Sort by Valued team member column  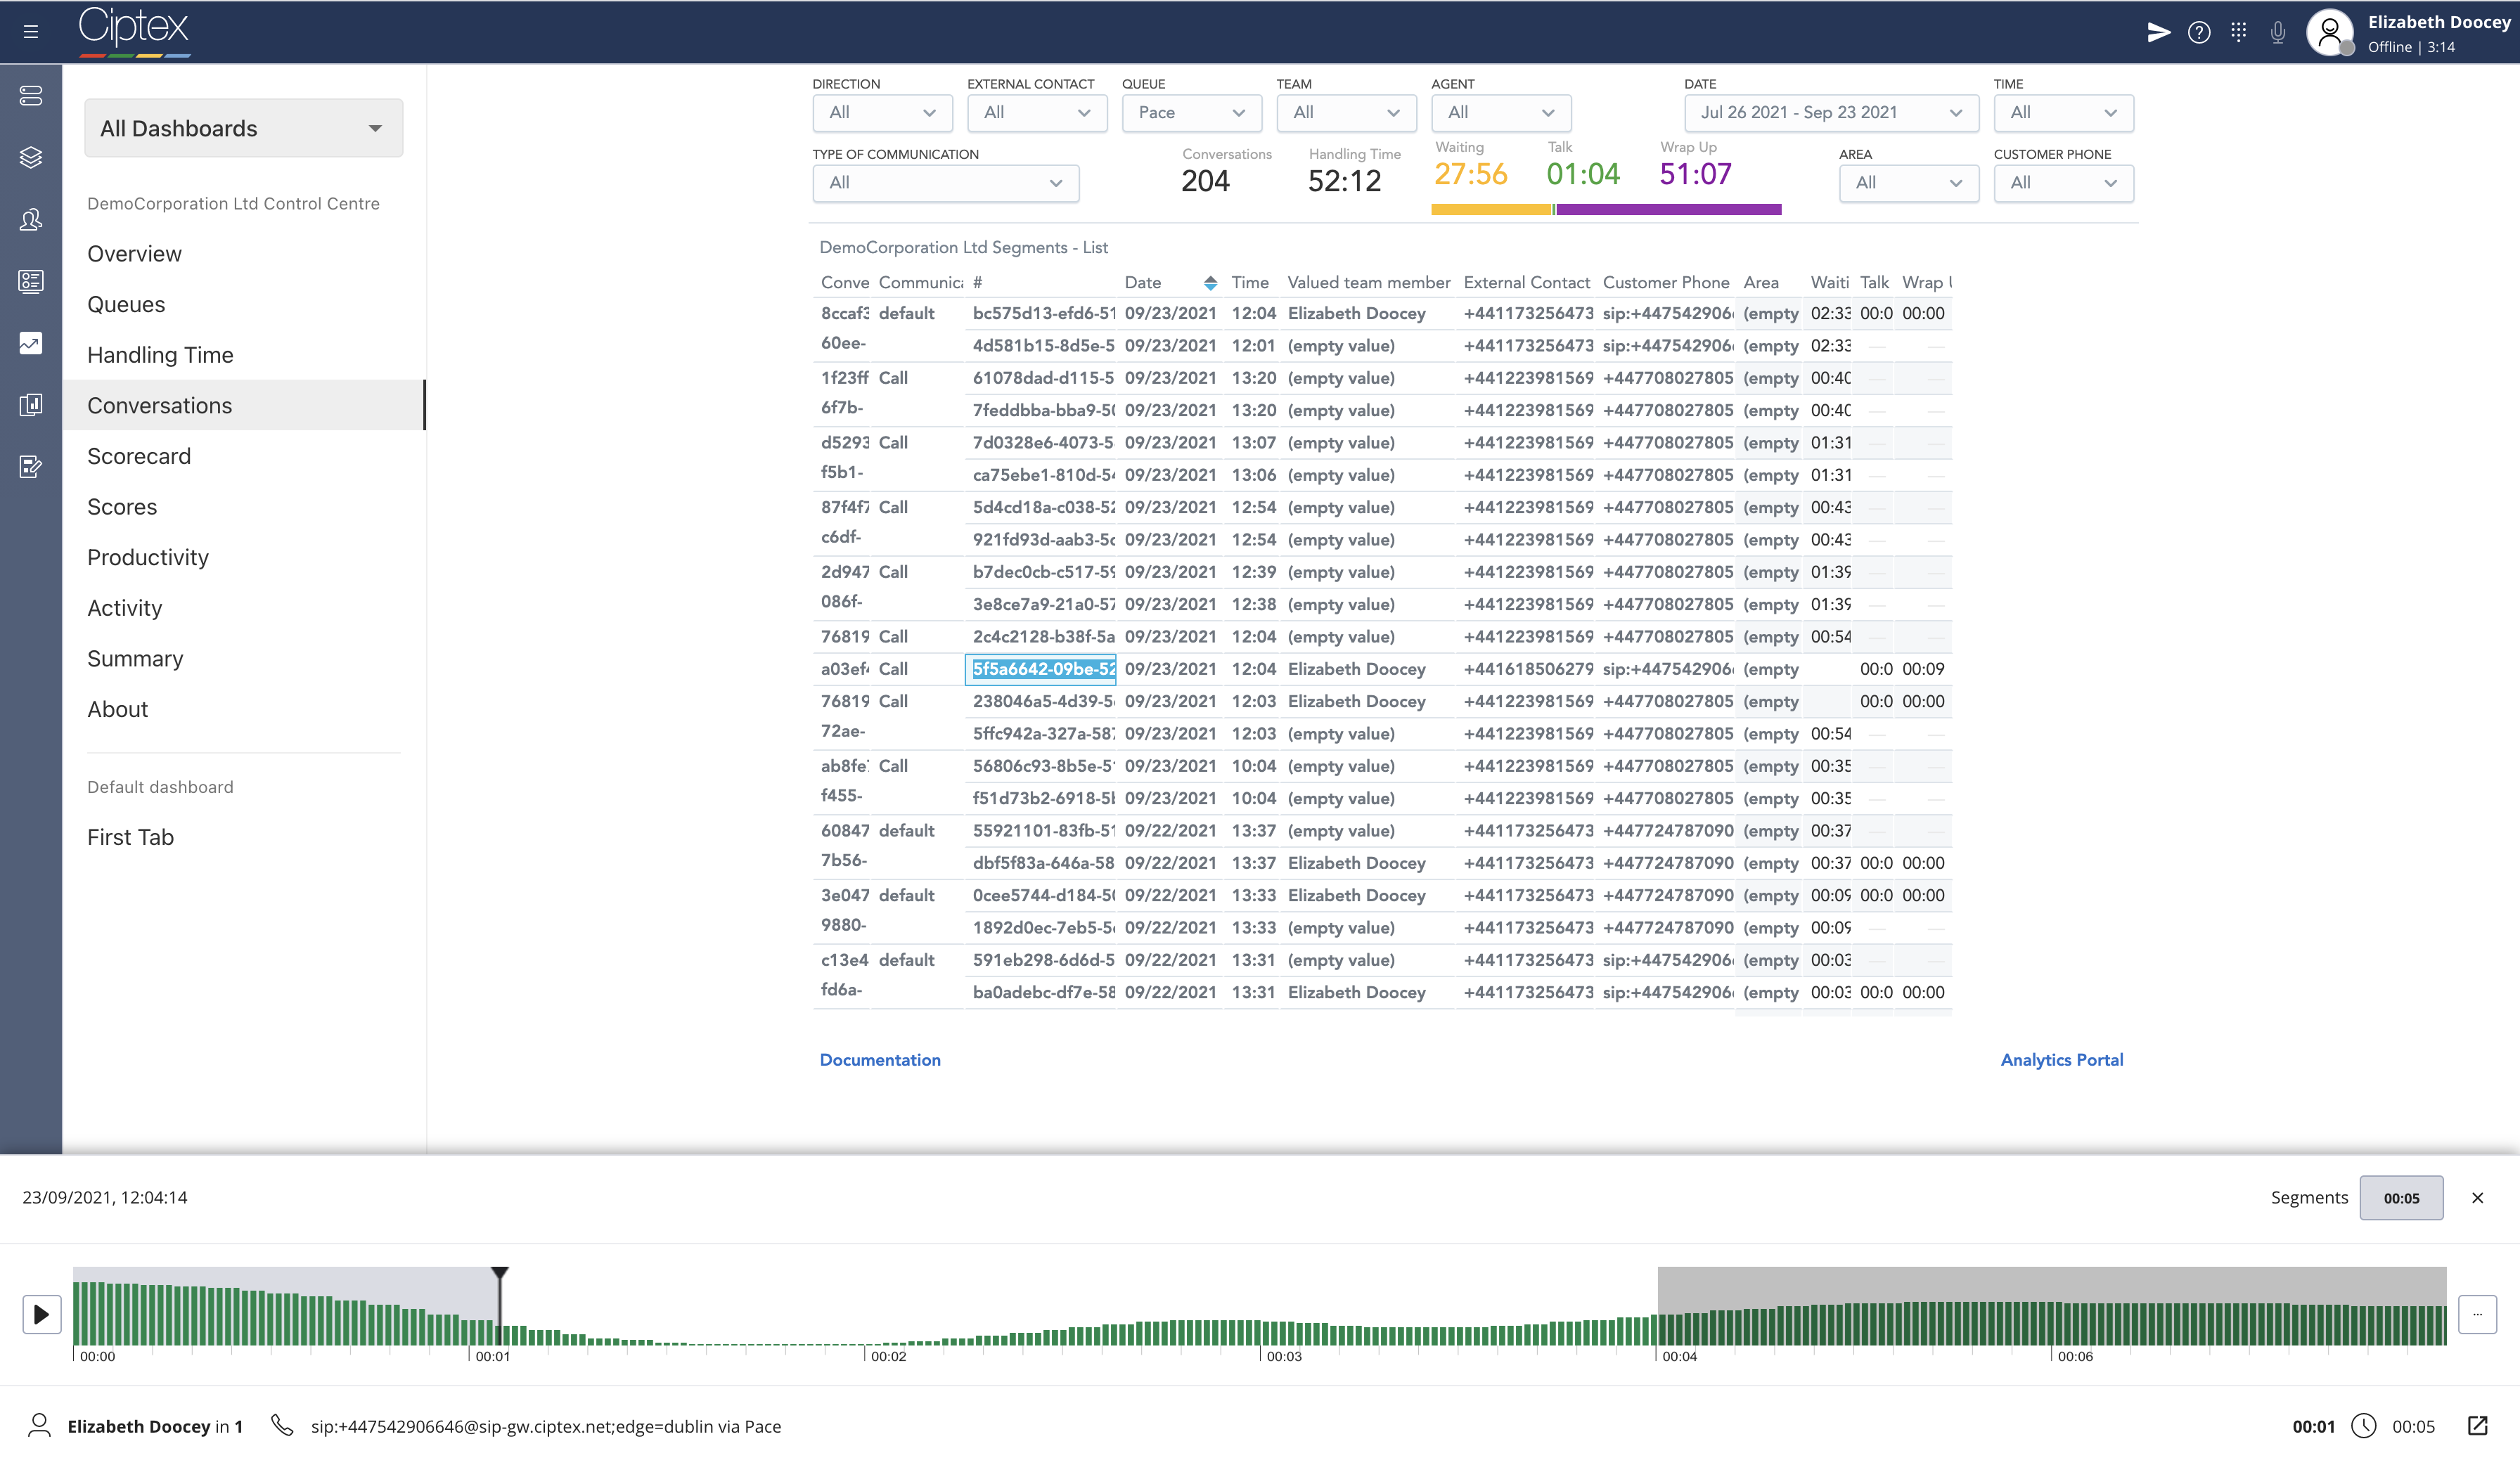[x=1369, y=283]
